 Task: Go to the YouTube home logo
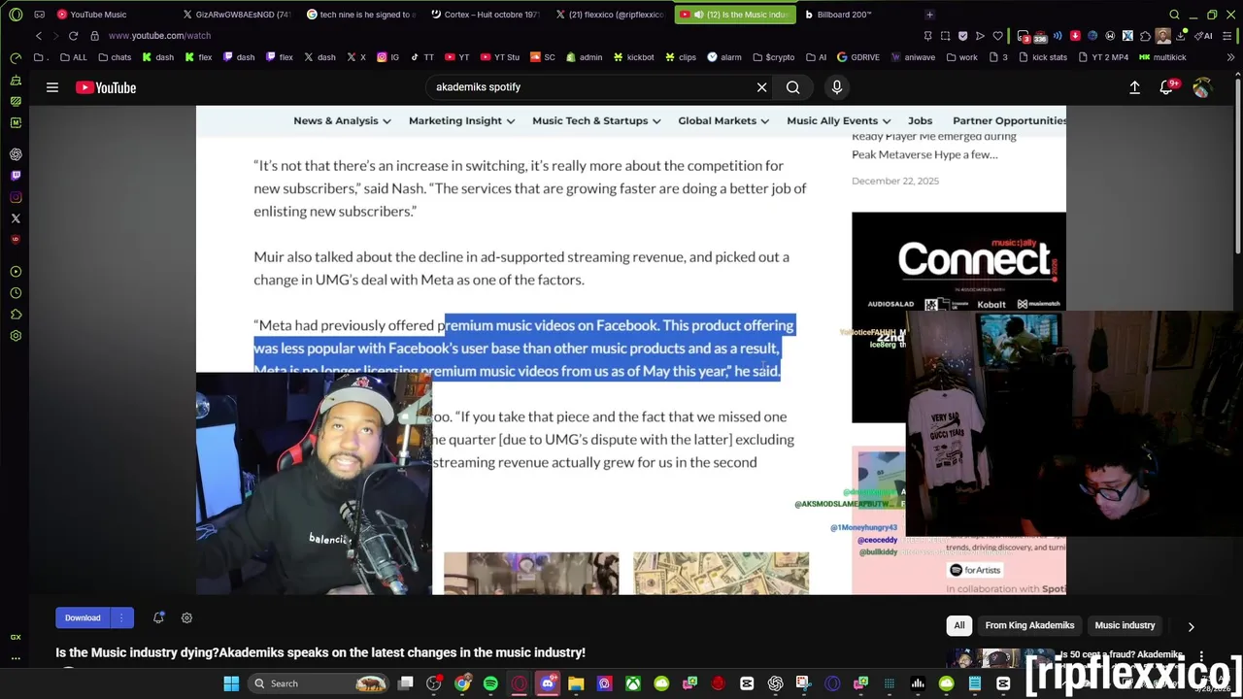pyautogui.click(x=106, y=87)
